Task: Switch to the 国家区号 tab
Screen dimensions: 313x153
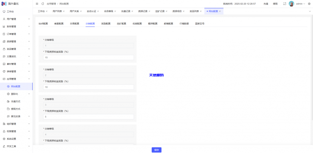Action: 200,24
